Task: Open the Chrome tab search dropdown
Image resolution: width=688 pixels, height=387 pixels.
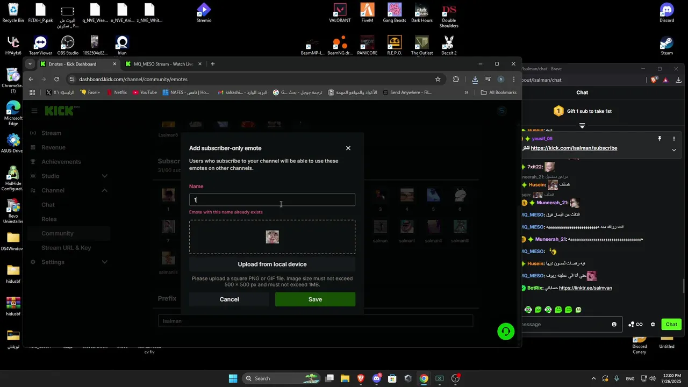Action: click(x=30, y=64)
